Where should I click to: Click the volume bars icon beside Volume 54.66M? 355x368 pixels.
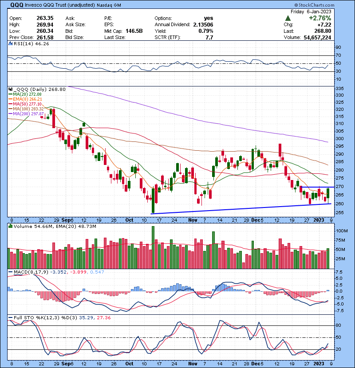click(10, 226)
